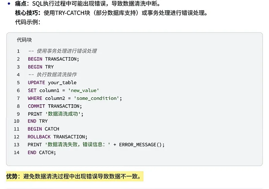Click the 'COMMIT TRANSACTION;' line

(x=54, y=106)
